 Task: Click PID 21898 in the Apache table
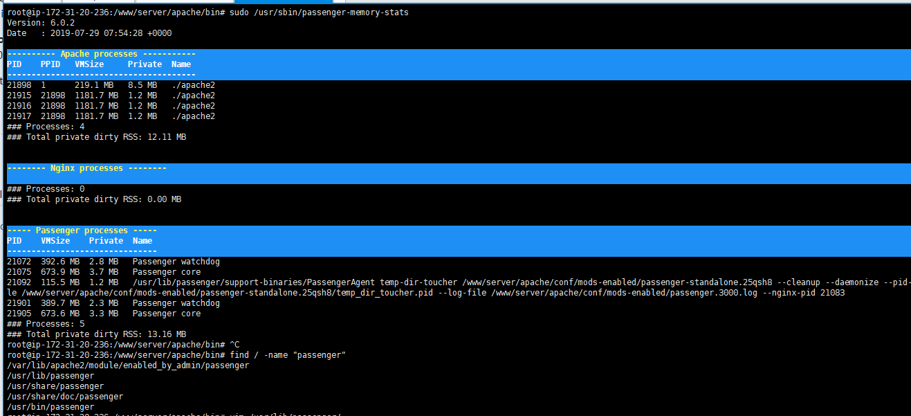click(x=19, y=85)
